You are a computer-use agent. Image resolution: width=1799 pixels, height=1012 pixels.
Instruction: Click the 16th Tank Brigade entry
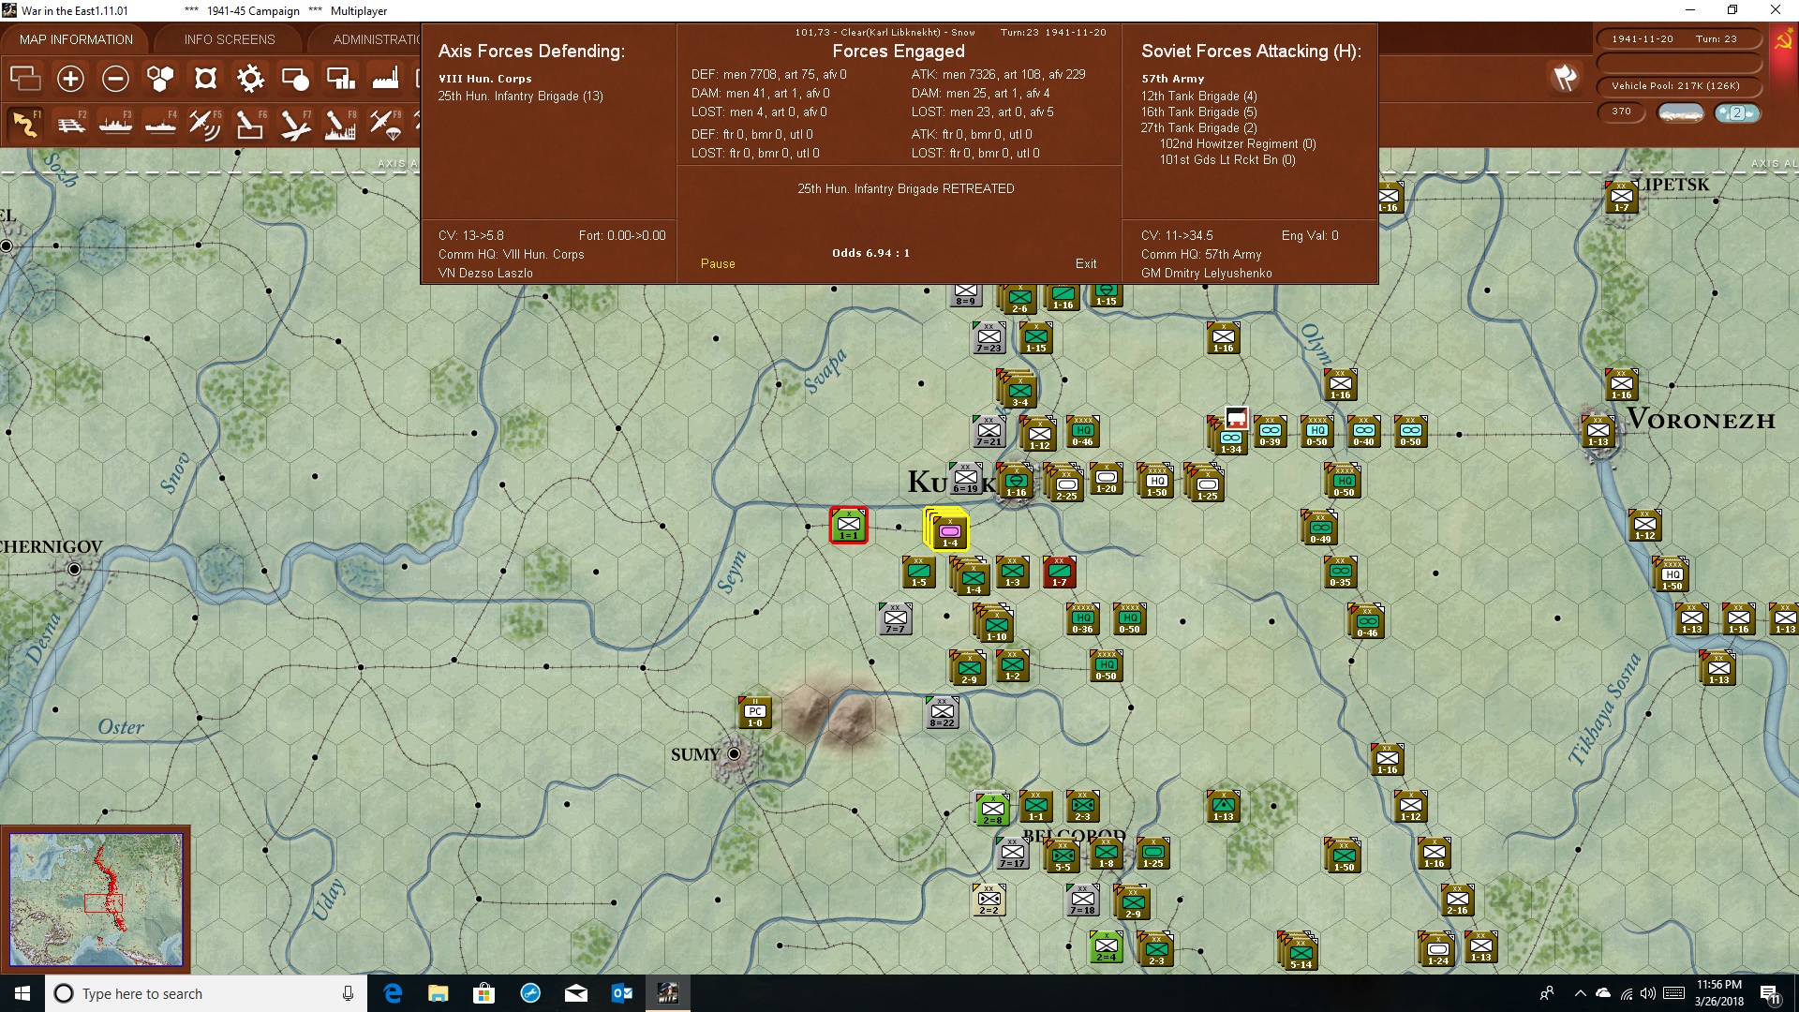(x=1198, y=112)
